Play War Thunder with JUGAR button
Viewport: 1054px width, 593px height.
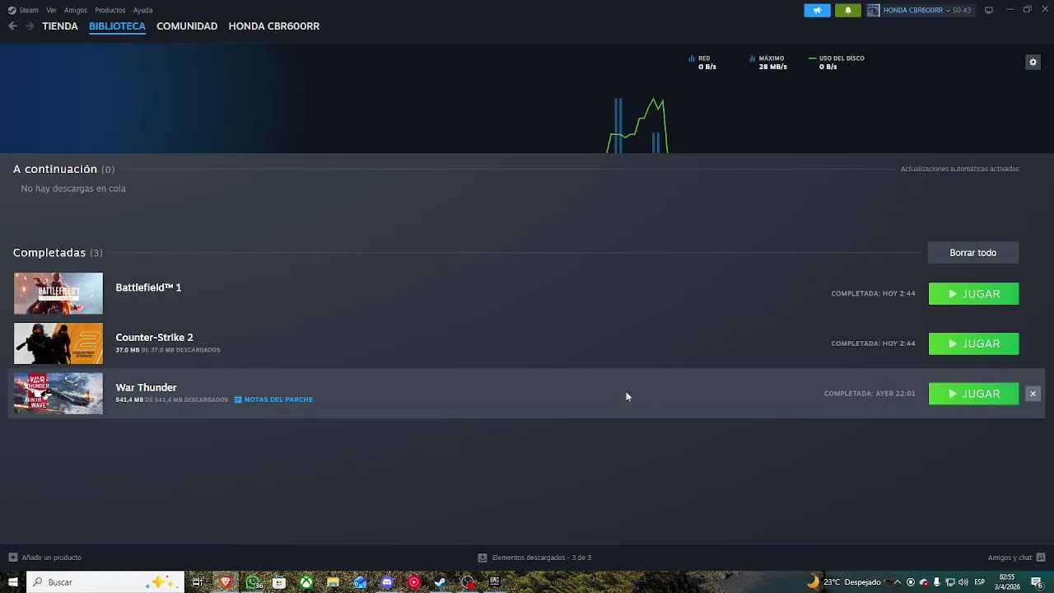click(x=973, y=394)
